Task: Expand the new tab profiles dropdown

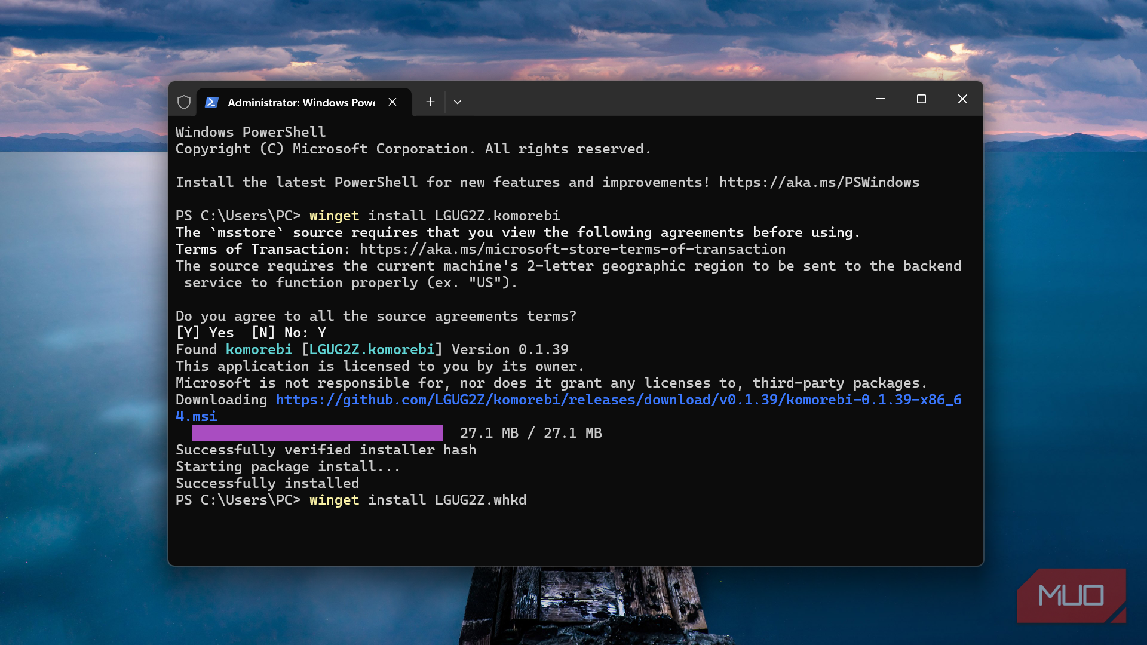Action: (x=458, y=102)
